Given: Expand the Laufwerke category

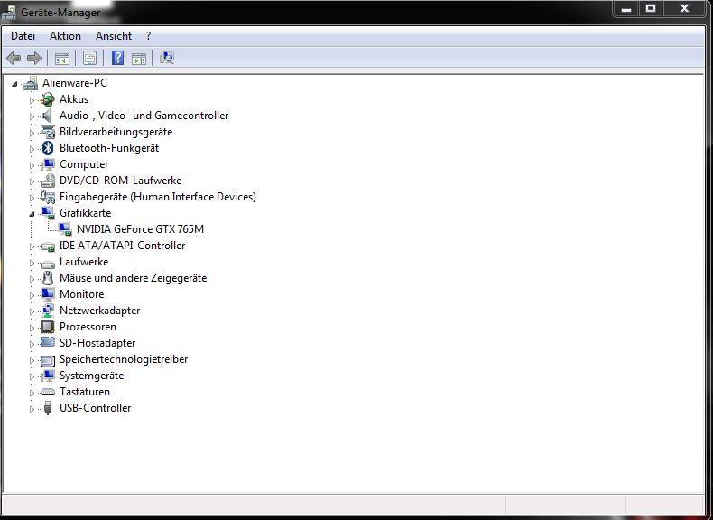Looking at the screenshot, I should (32, 263).
